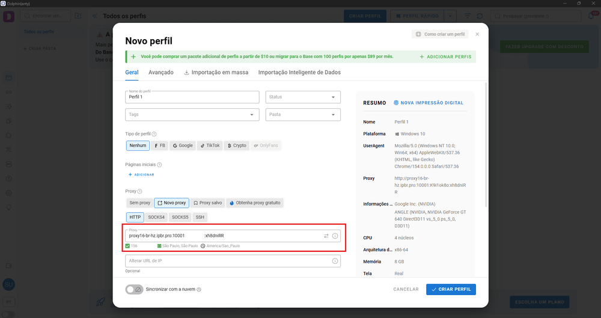Open the help icon beside the Proxy label
The width and height of the screenshot is (601, 318).
click(139, 191)
